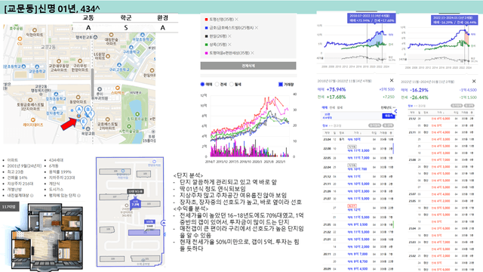The image size is (483, 272).
Task: Remove the 금호베스트빌(25평A) chart series
Action: point(257,28)
